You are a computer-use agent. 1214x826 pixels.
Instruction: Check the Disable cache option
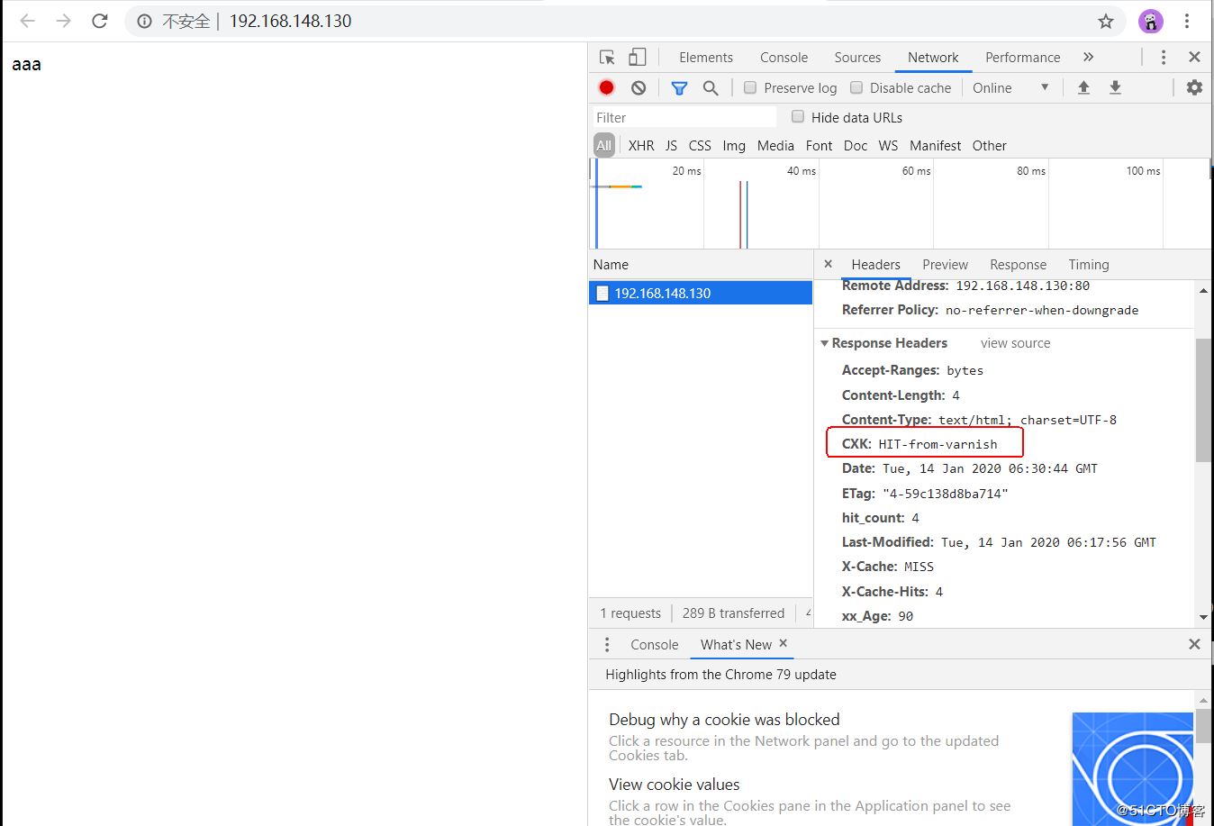click(856, 87)
